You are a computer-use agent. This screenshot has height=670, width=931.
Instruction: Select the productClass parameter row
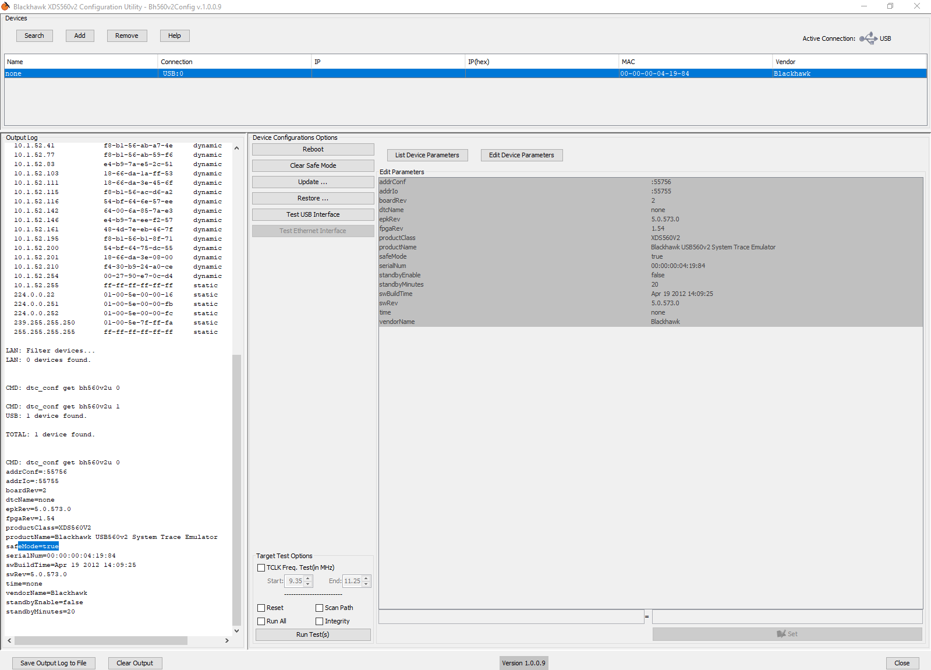(651, 238)
